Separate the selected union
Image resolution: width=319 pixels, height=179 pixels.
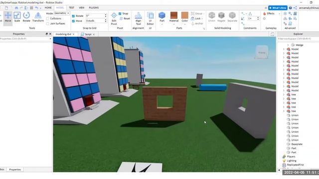coord(232,17)
